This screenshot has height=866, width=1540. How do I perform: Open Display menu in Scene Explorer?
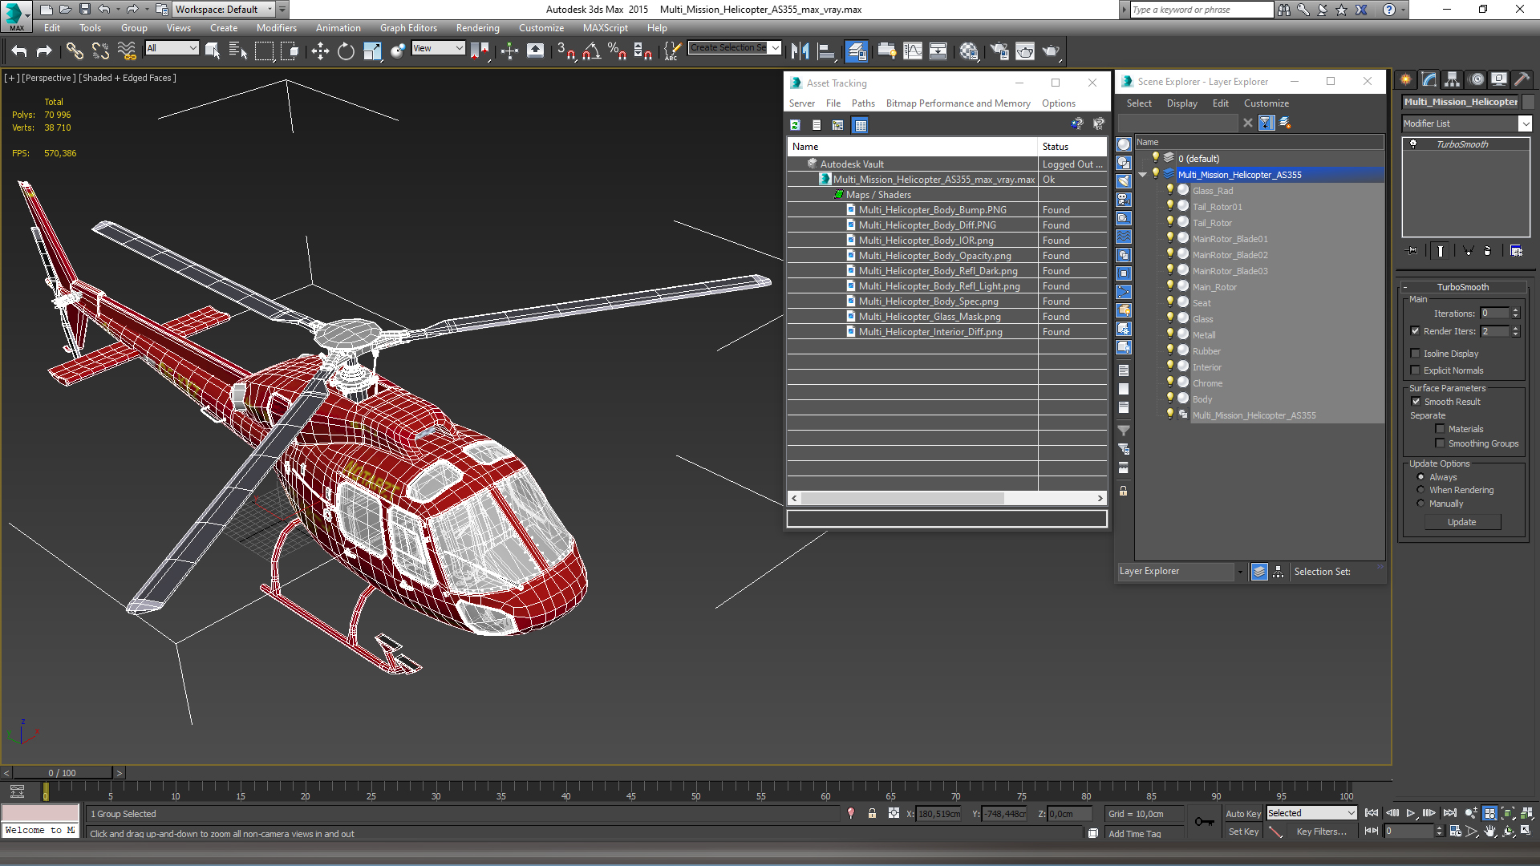click(x=1181, y=103)
